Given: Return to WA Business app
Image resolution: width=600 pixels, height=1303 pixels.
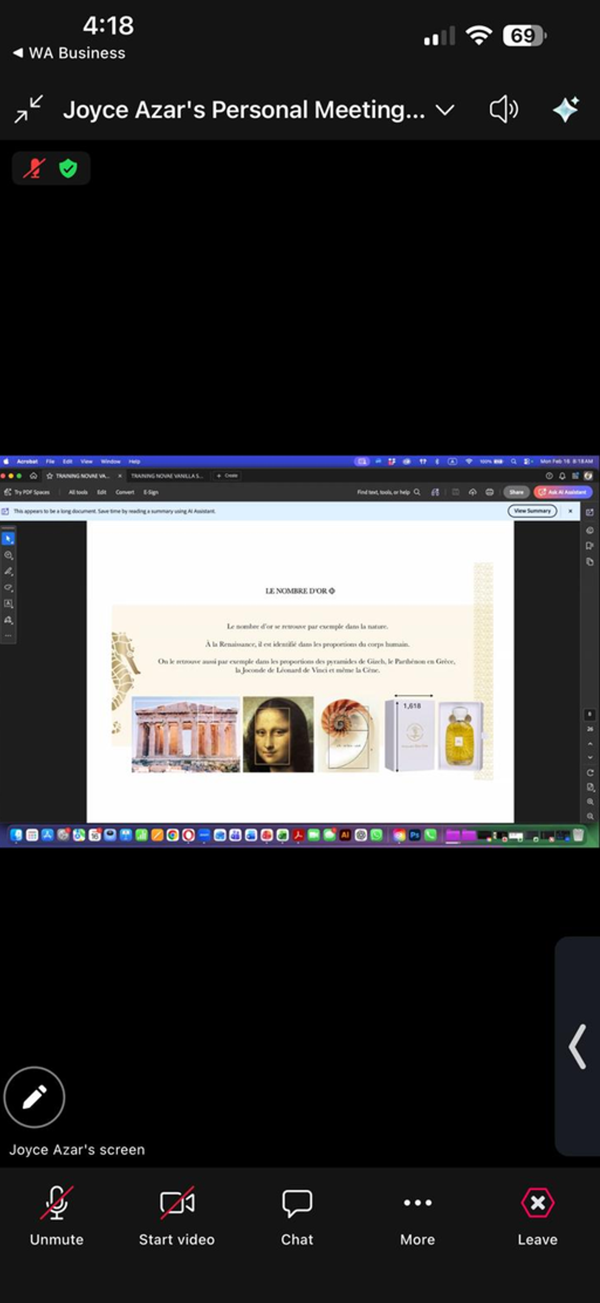Looking at the screenshot, I should point(69,53).
